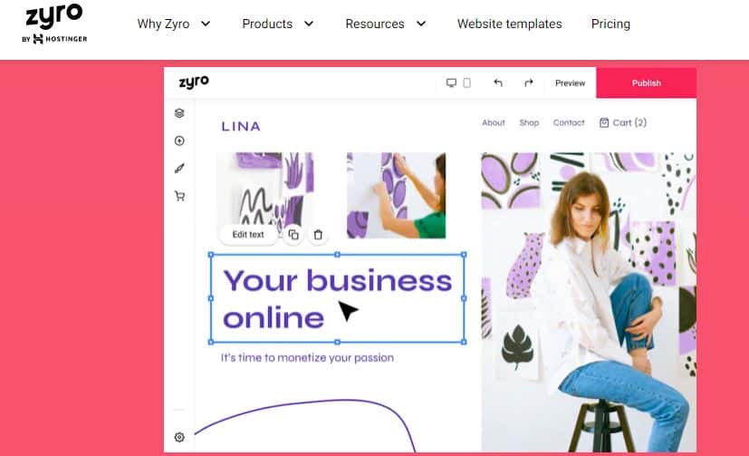Expand the Why Zyro dropdown

pos(174,24)
